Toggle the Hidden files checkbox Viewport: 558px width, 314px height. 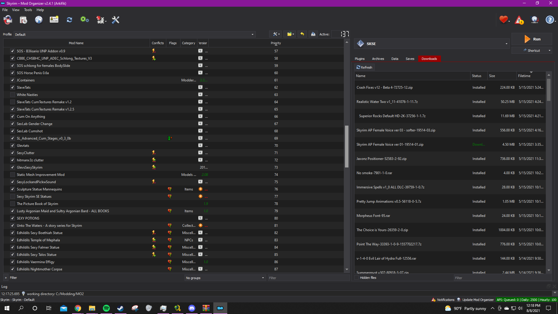(357, 278)
